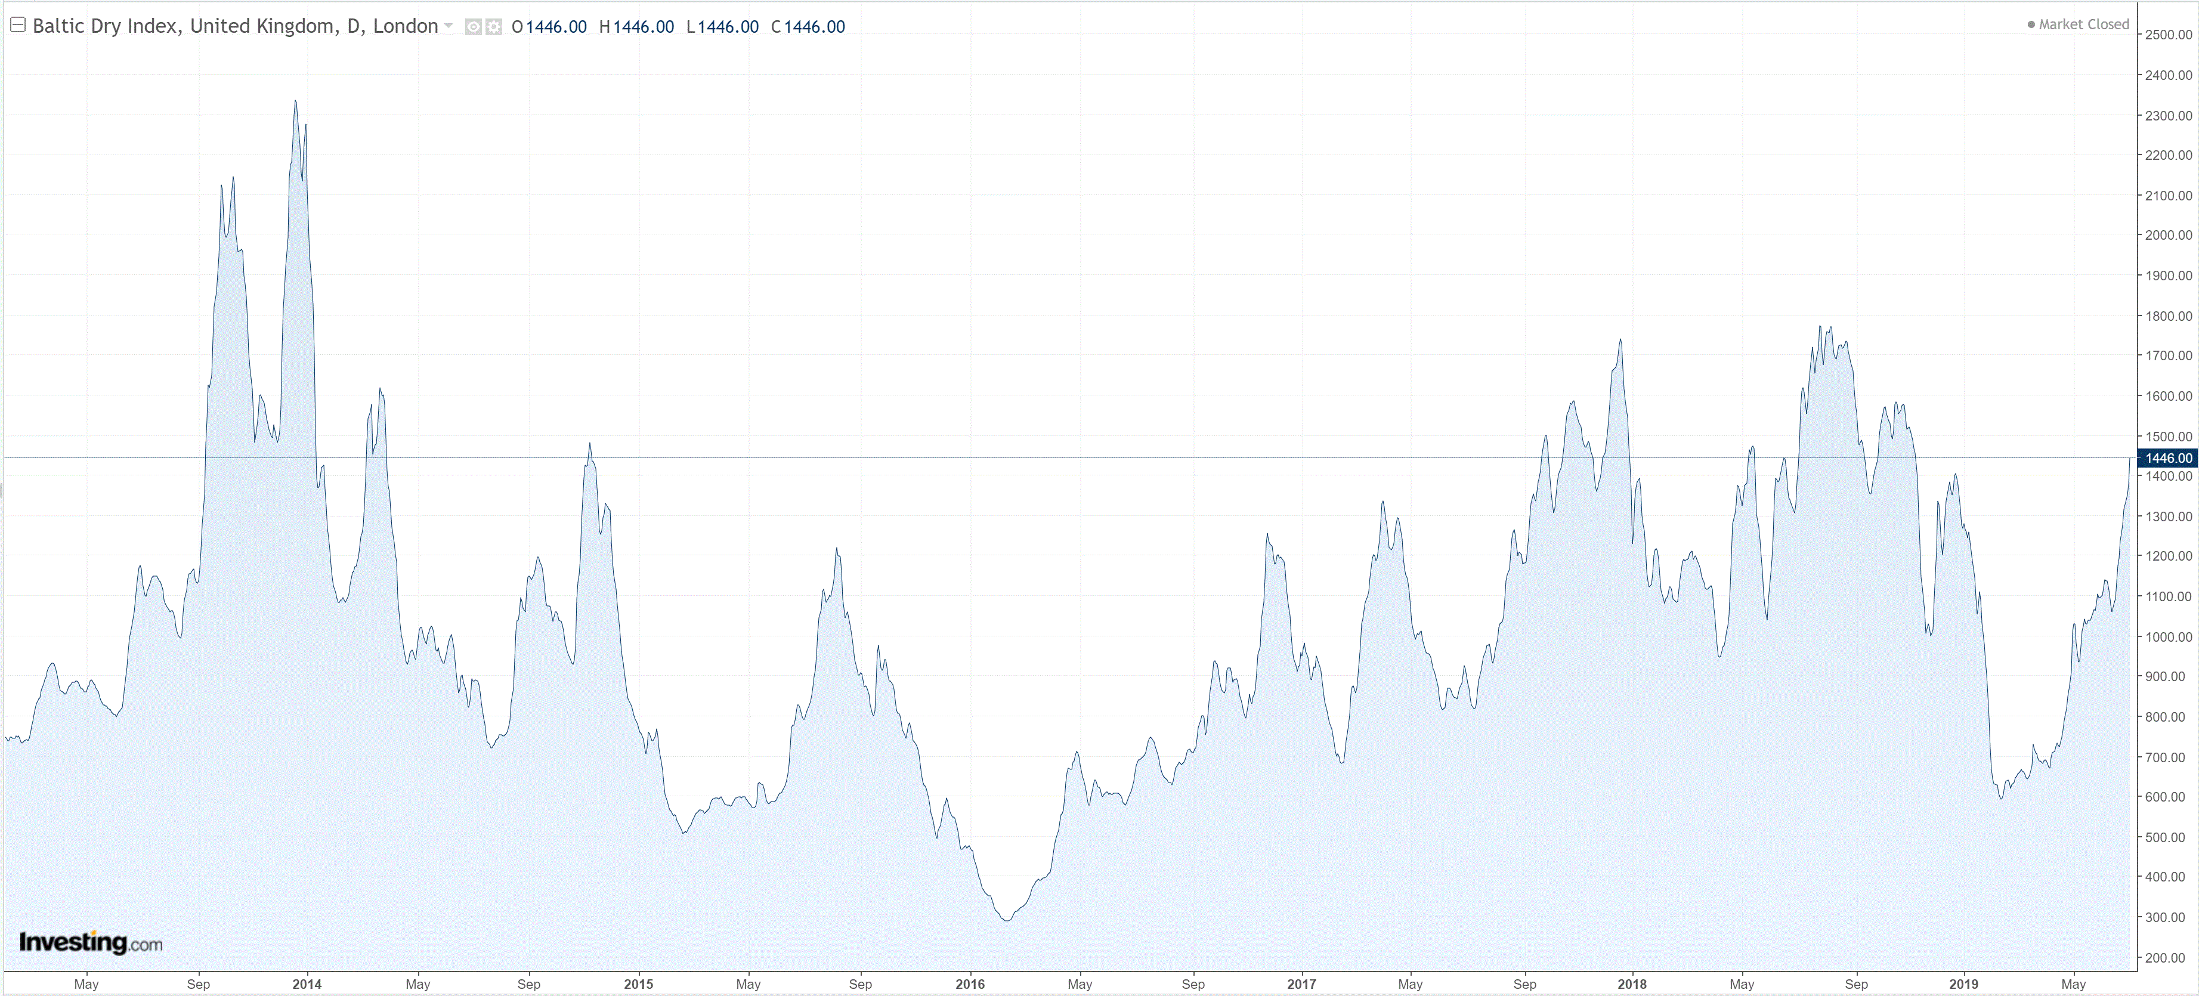Click the 2500.00 price scale label
The image size is (2199, 996).
click(x=2168, y=35)
